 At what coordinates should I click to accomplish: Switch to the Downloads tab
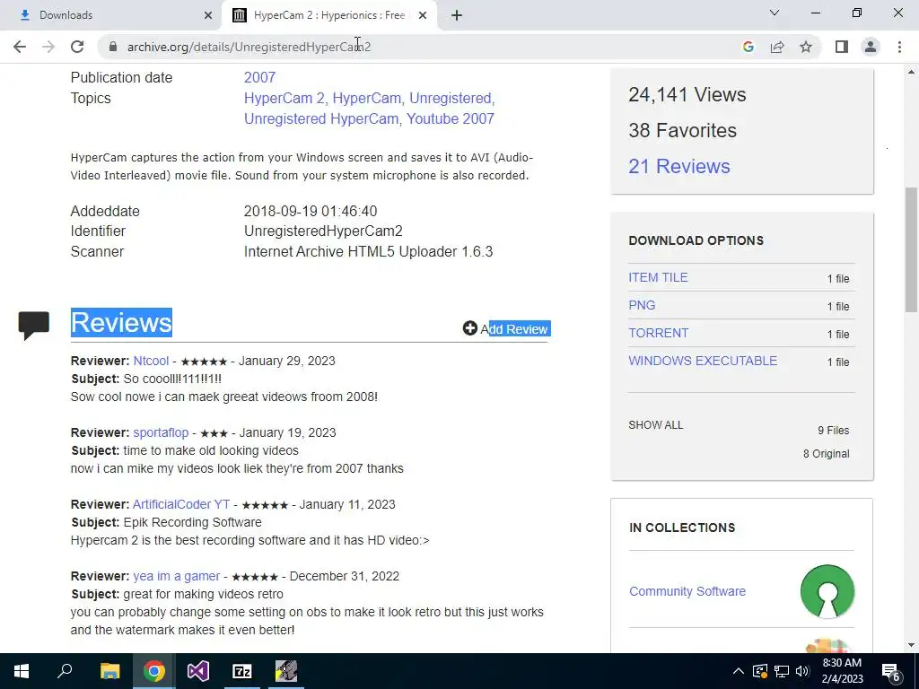[111, 15]
